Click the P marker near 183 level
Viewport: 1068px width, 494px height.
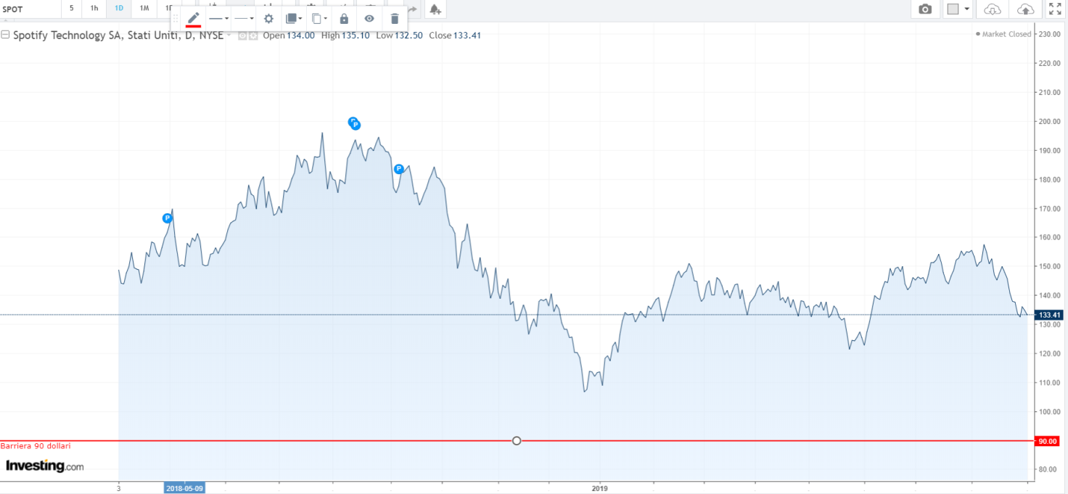pos(398,169)
